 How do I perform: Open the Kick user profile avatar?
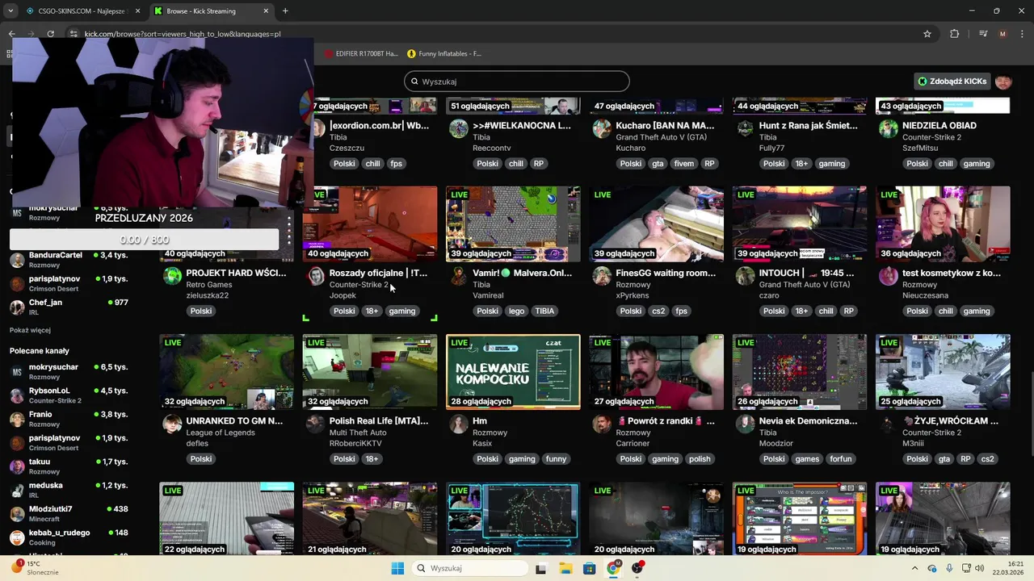click(x=1003, y=82)
